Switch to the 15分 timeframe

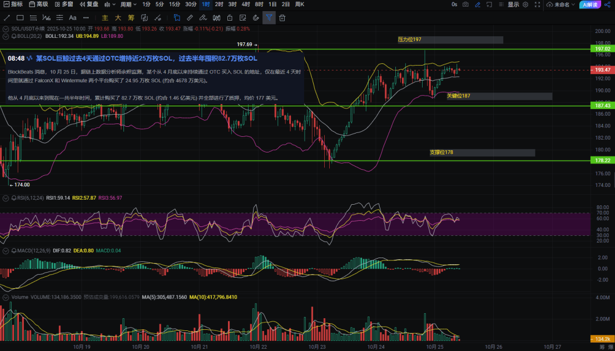(x=175, y=4)
